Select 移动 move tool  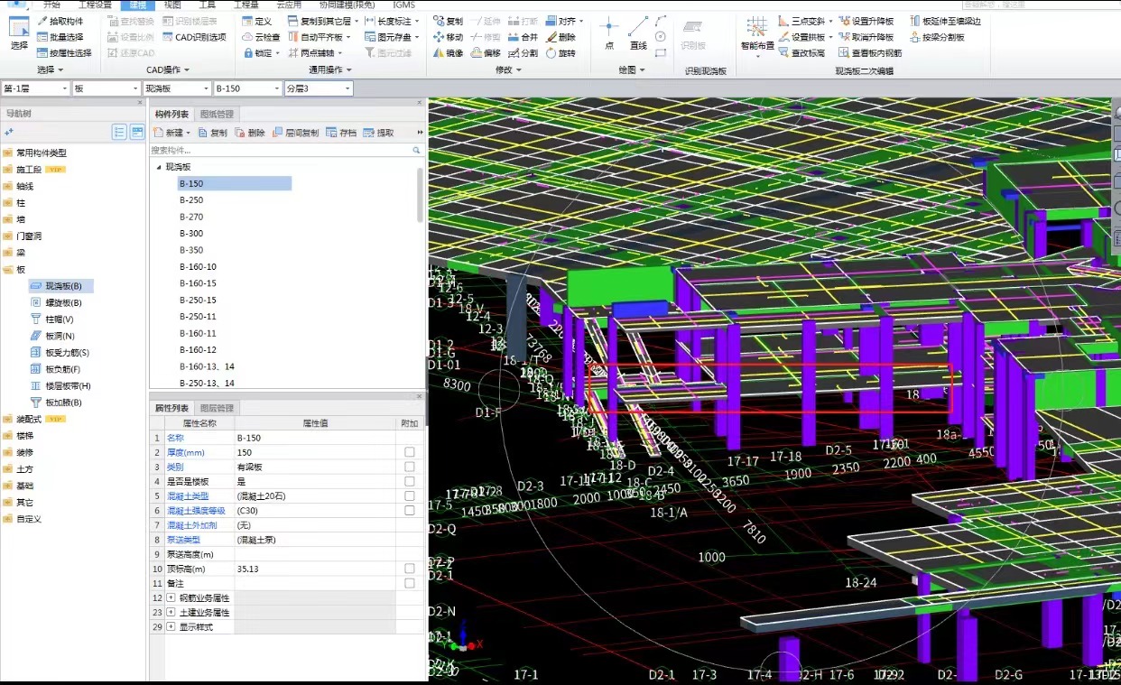point(448,37)
